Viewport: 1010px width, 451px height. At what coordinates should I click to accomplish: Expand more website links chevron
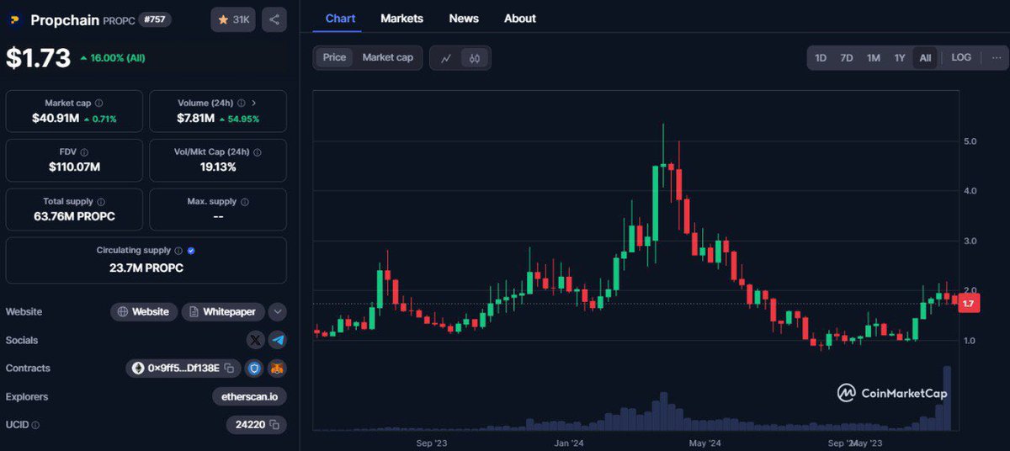pos(278,312)
